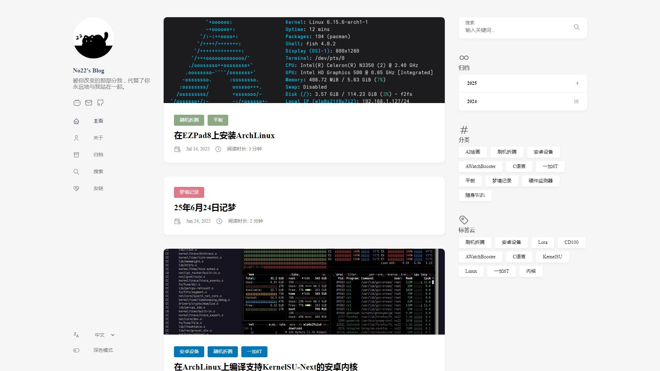
Task: Open post 在EZPad8上安装ArchLinux
Action: click(x=224, y=136)
